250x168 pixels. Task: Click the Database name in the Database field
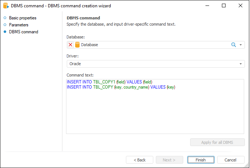pyautogui.click(x=89, y=45)
